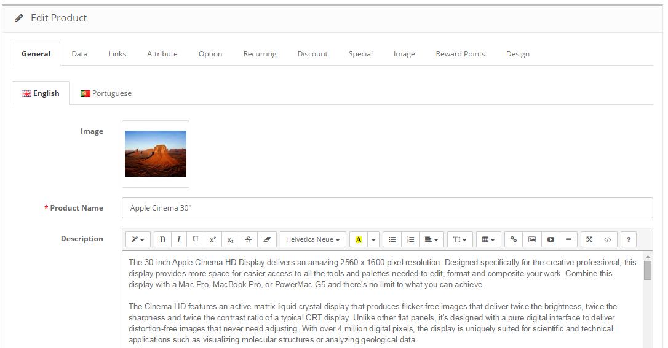Image resolution: width=668 pixels, height=348 pixels.
Task: Open the line height dropdown
Action: pyautogui.click(x=459, y=239)
